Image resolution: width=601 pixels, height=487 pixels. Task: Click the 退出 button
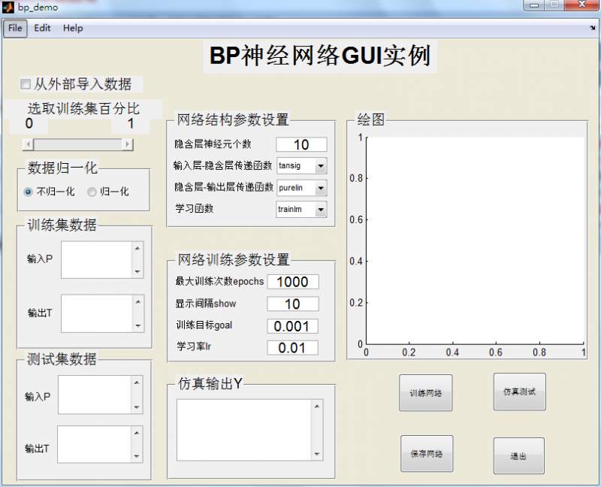(519, 456)
